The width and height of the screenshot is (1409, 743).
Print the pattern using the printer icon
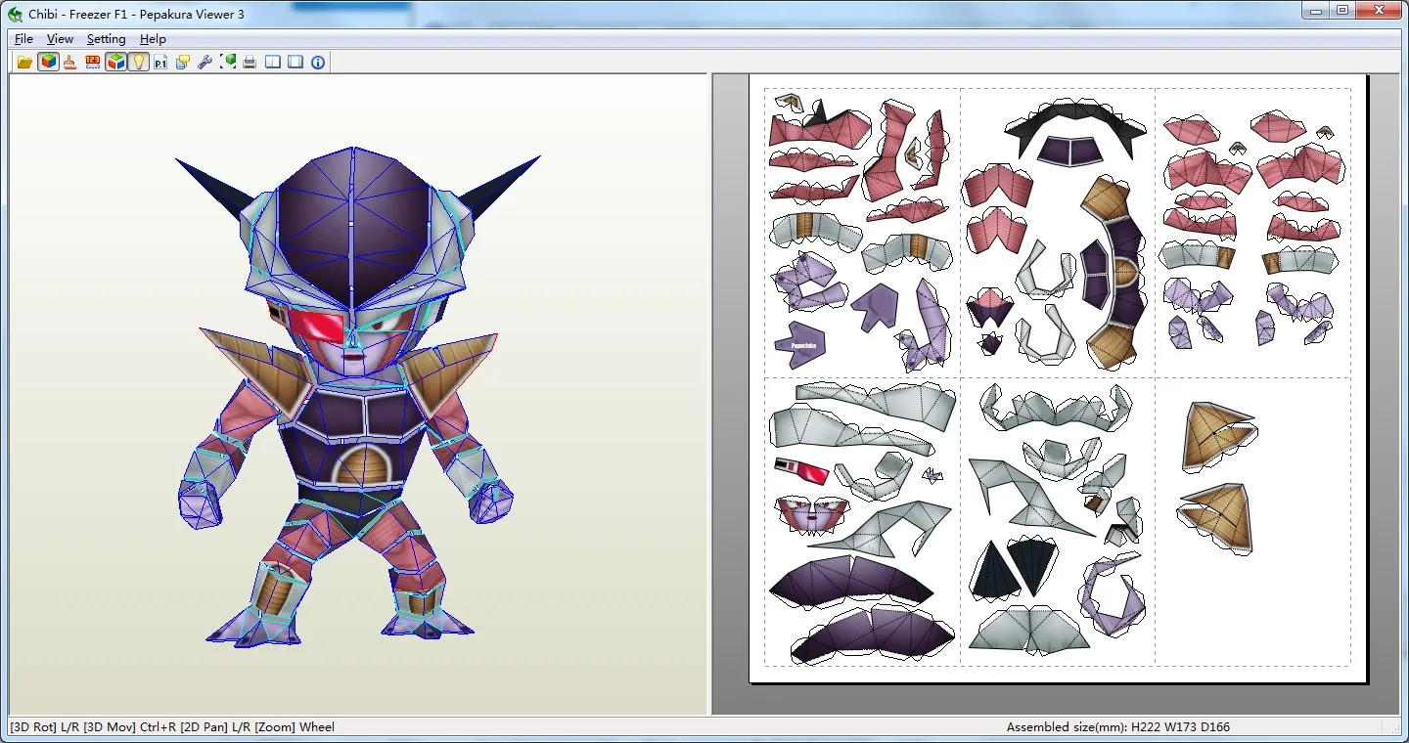(x=250, y=63)
